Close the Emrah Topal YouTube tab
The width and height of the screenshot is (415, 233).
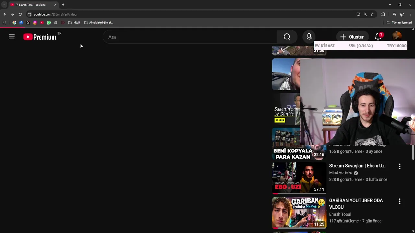click(55, 5)
